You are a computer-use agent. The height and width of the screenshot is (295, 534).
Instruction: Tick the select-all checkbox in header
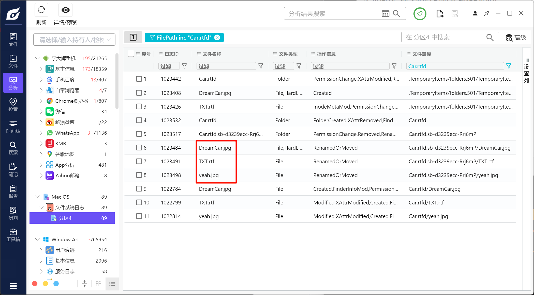[x=131, y=54]
